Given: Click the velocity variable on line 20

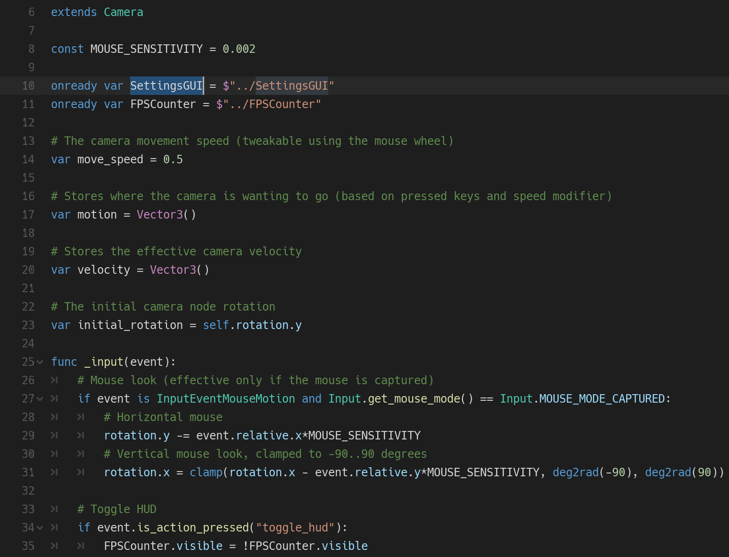Looking at the screenshot, I should tap(104, 270).
